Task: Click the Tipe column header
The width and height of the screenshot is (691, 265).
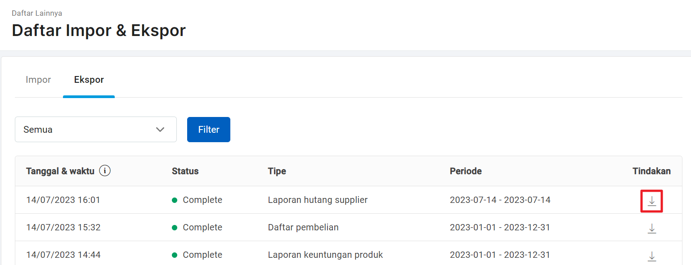Action: pyautogui.click(x=277, y=171)
